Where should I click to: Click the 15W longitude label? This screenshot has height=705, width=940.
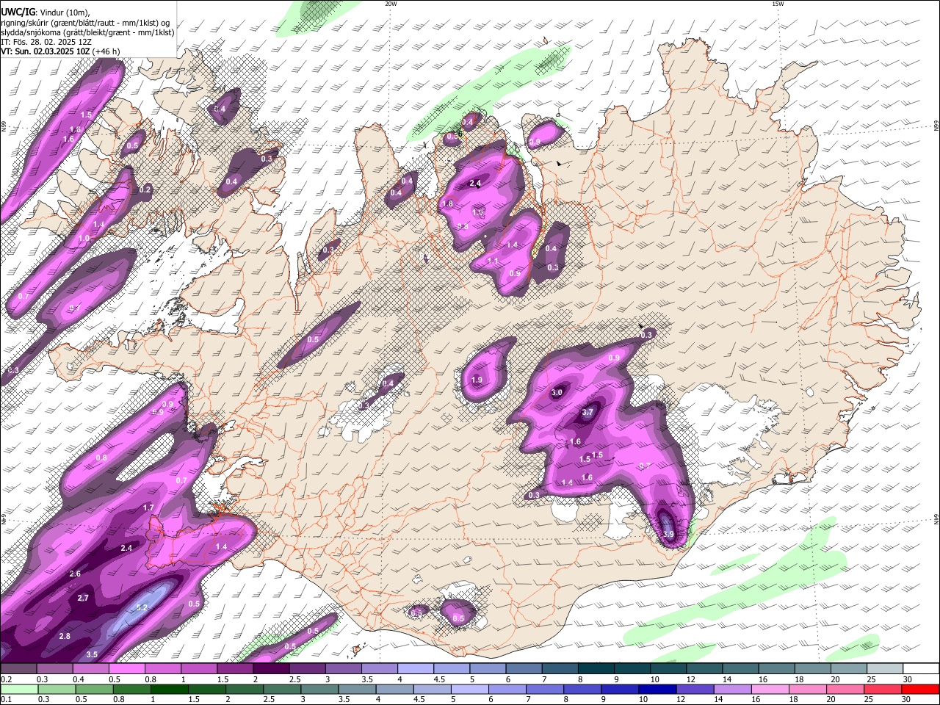[778, 4]
